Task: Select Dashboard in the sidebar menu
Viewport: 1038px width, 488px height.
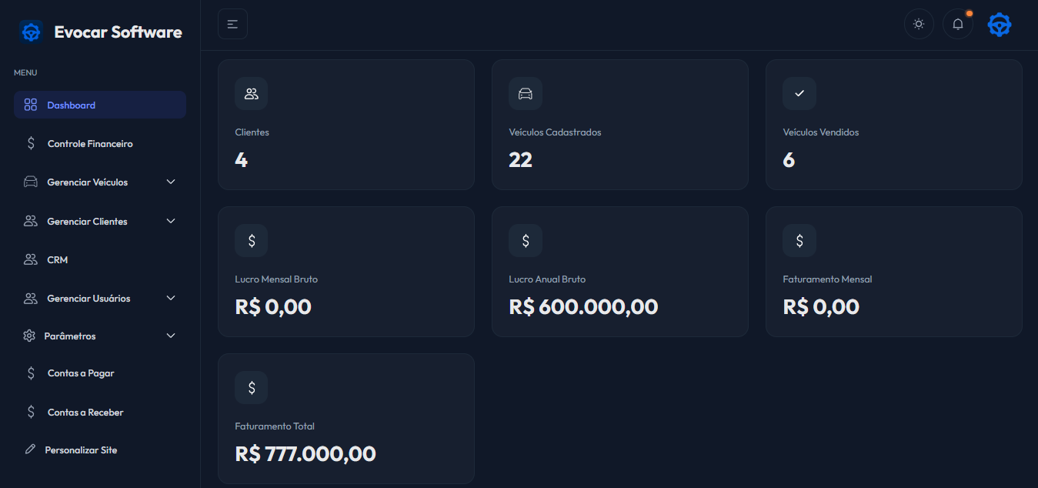Action: pos(71,105)
